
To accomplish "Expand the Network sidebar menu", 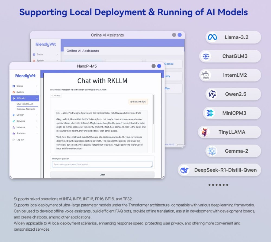I will (x=25, y=127).
